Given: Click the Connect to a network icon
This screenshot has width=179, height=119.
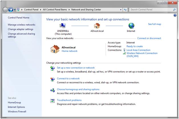Looking at the screenshot, I should pyautogui.click(x=52, y=79).
